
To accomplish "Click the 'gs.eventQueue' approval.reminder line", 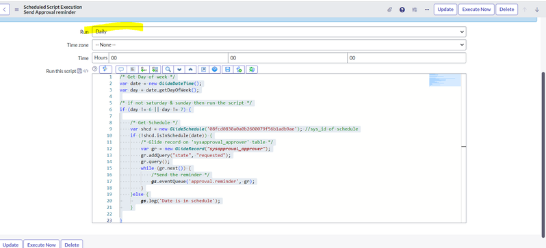I will click(x=204, y=181).
